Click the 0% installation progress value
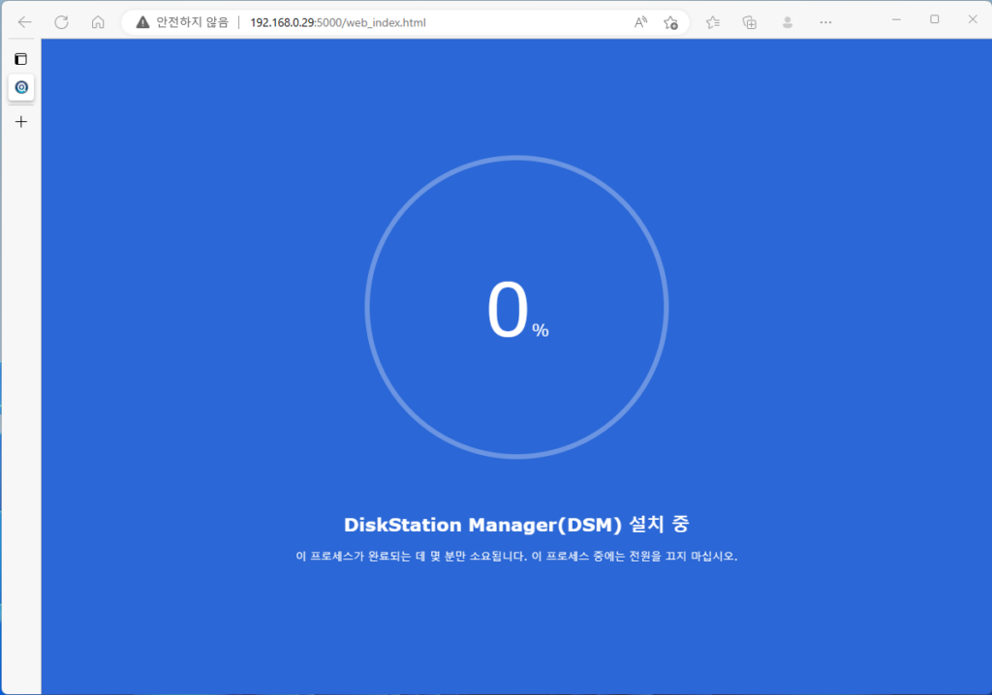Screen dimensions: 992x695 tap(517, 310)
